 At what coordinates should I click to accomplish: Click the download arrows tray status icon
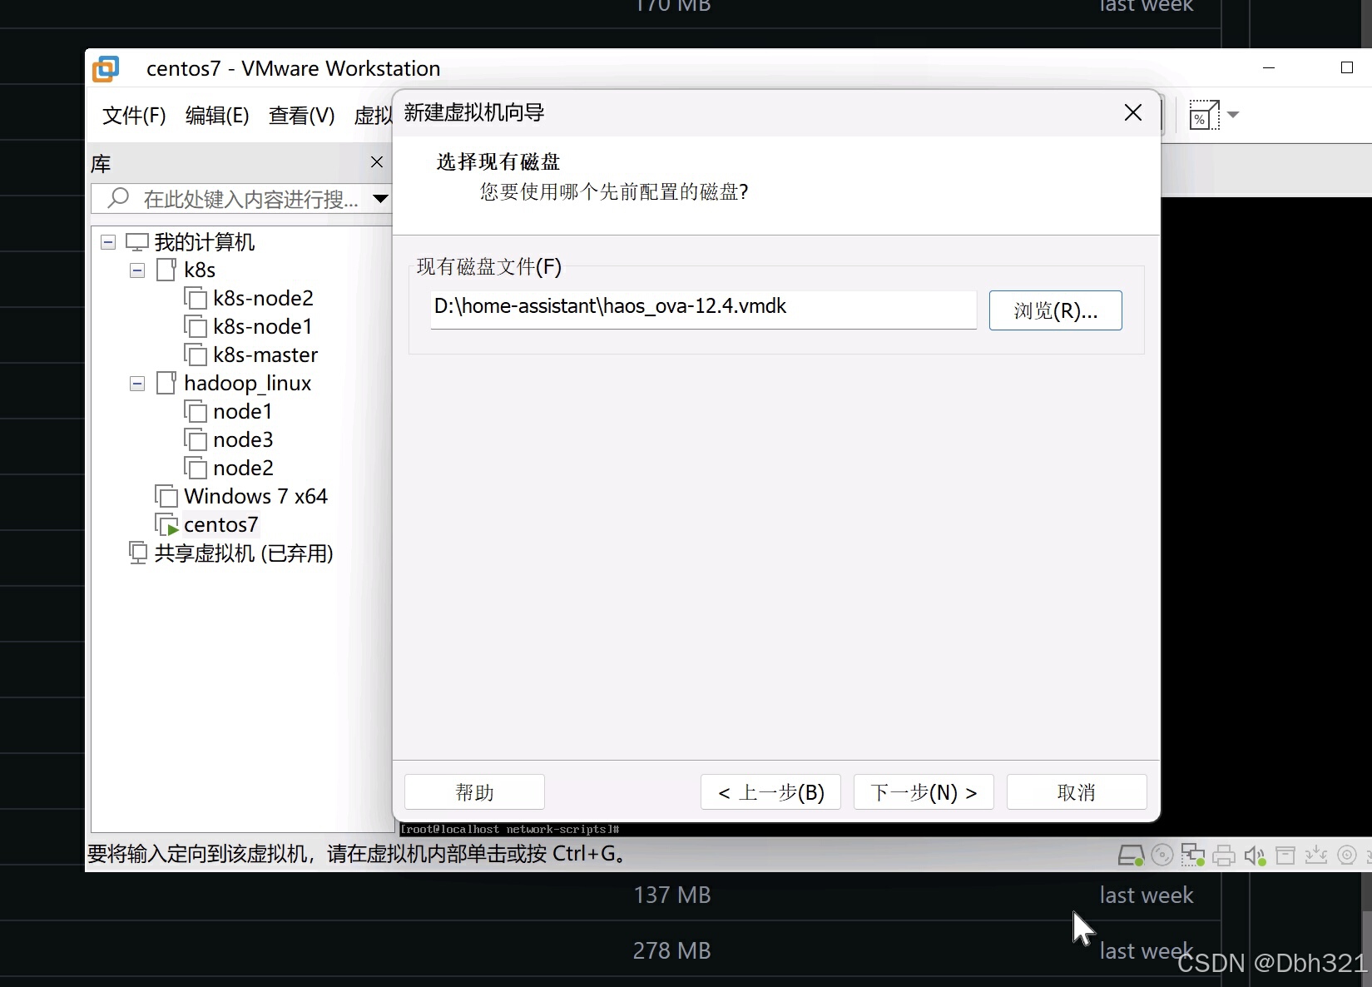coord(1316,855)
